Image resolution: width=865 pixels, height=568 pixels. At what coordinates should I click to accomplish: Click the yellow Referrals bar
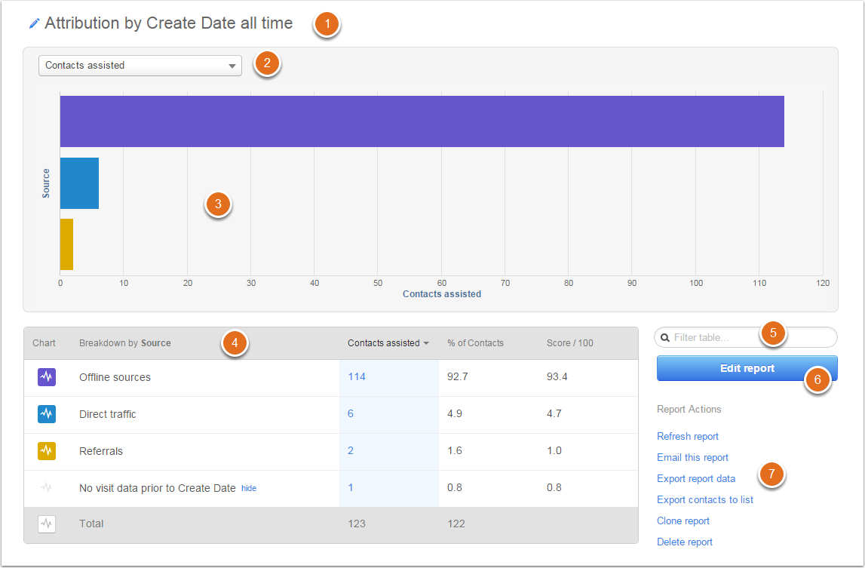coord(67,244)
